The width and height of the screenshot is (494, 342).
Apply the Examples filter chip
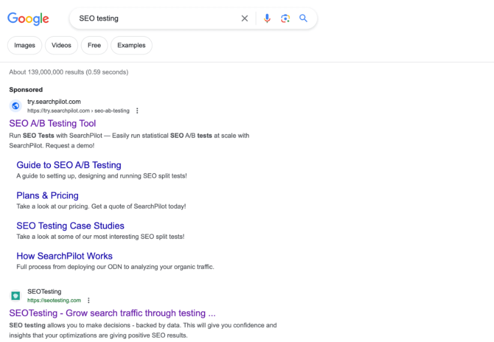(x=131, y=45)
